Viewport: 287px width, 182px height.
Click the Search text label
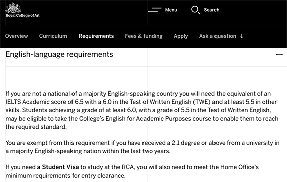pos(211,10)
